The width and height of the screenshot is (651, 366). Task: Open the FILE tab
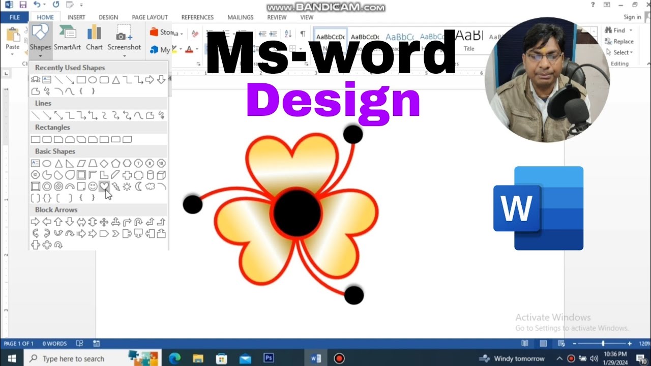coord(15,17)
